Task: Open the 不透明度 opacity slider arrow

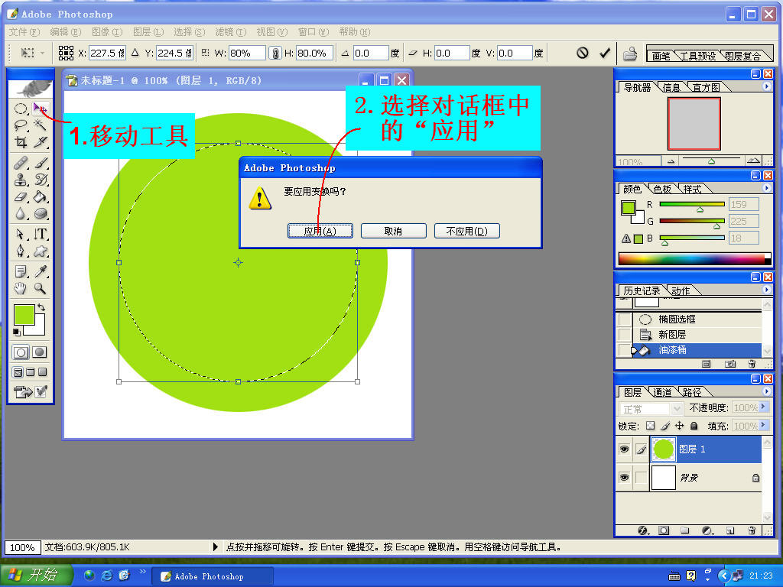Action: [764, 407]
